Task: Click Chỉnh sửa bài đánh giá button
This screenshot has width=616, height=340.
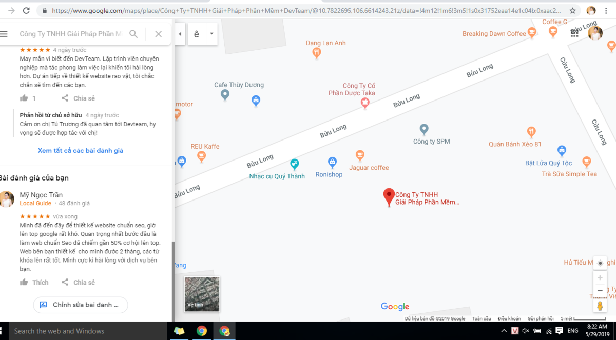Action: (x=81, y=305)
